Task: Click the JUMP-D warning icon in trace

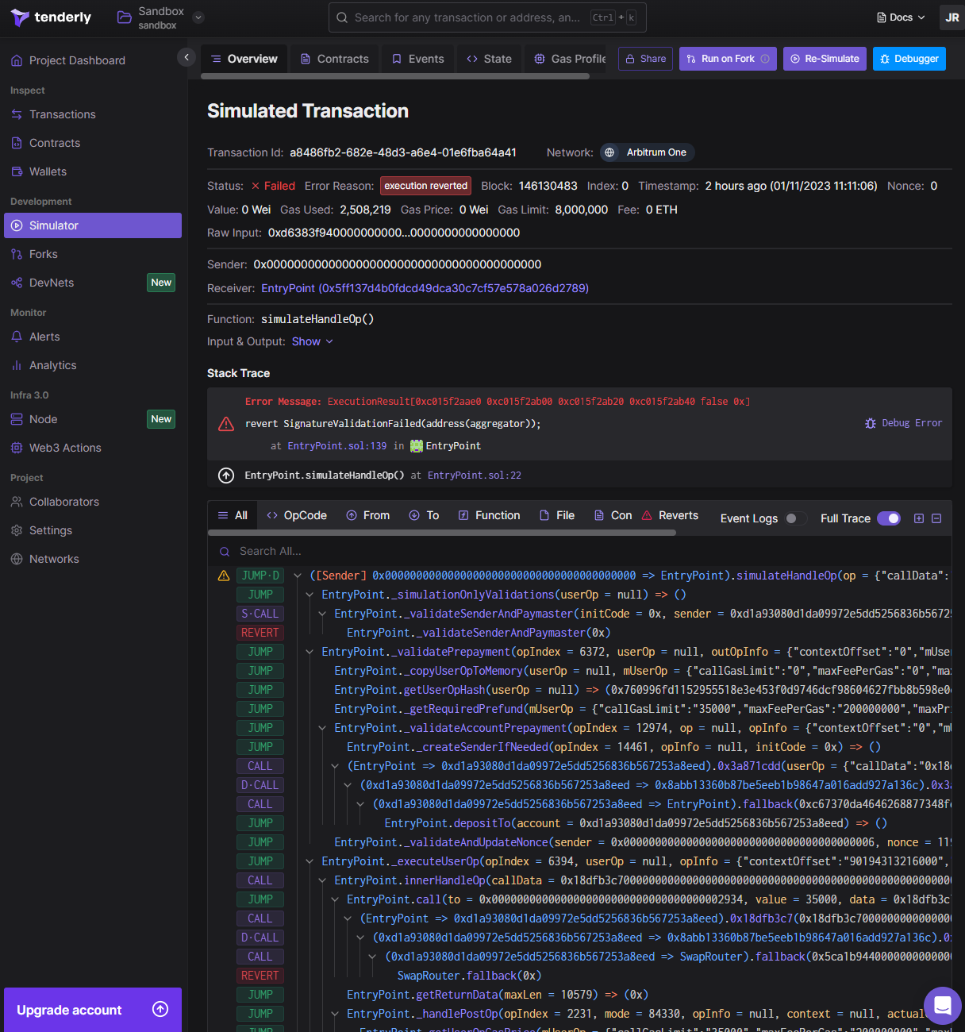Action: click(x=224, y=576)
